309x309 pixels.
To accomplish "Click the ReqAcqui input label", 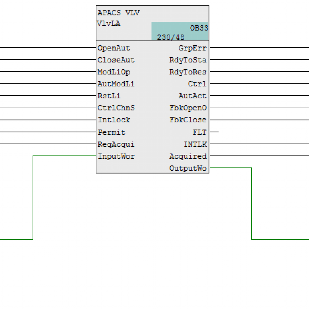I will [116, 145].
